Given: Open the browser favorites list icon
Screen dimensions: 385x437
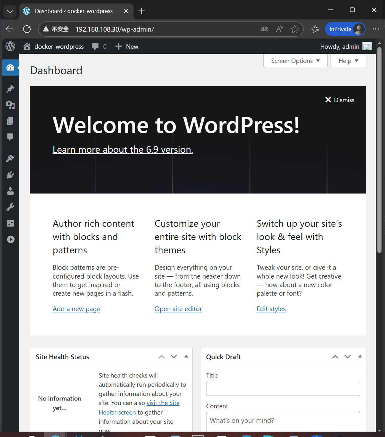Looking at the screenshot, I should point(315,29).
